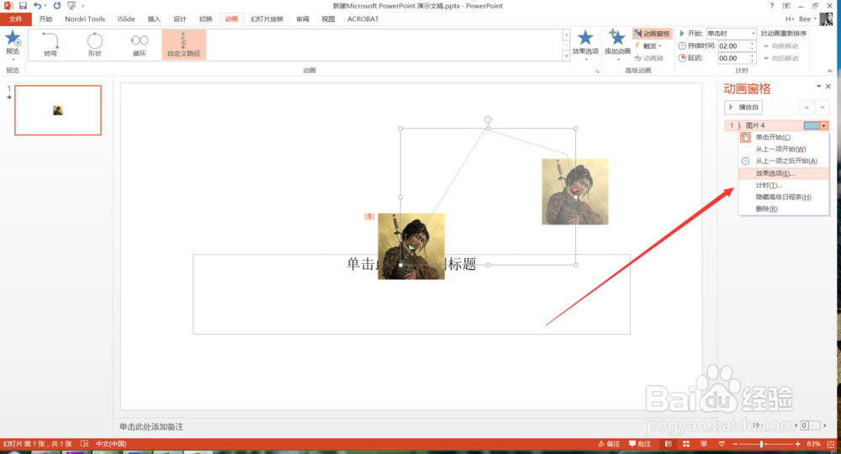The height and width of the screenshot is (454, 841).
Task: Switch to Slide Sorter view icon
Action: coord(686,444)
